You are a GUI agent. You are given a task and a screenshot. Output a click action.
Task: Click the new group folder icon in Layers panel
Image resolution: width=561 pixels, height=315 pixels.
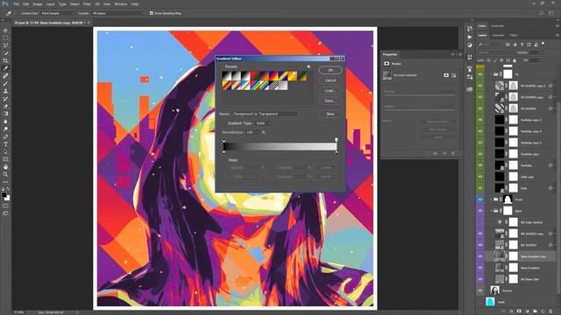(x=535, y=311)
